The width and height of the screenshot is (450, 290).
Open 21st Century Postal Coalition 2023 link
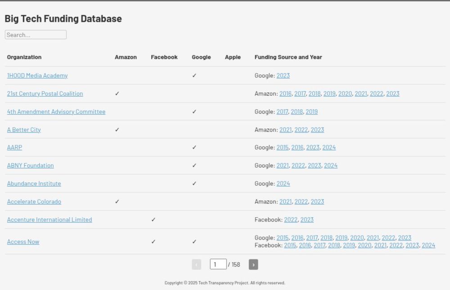click(x=392, y=94)
